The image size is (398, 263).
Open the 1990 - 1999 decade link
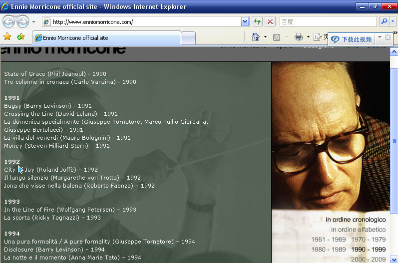click(369, 250)
